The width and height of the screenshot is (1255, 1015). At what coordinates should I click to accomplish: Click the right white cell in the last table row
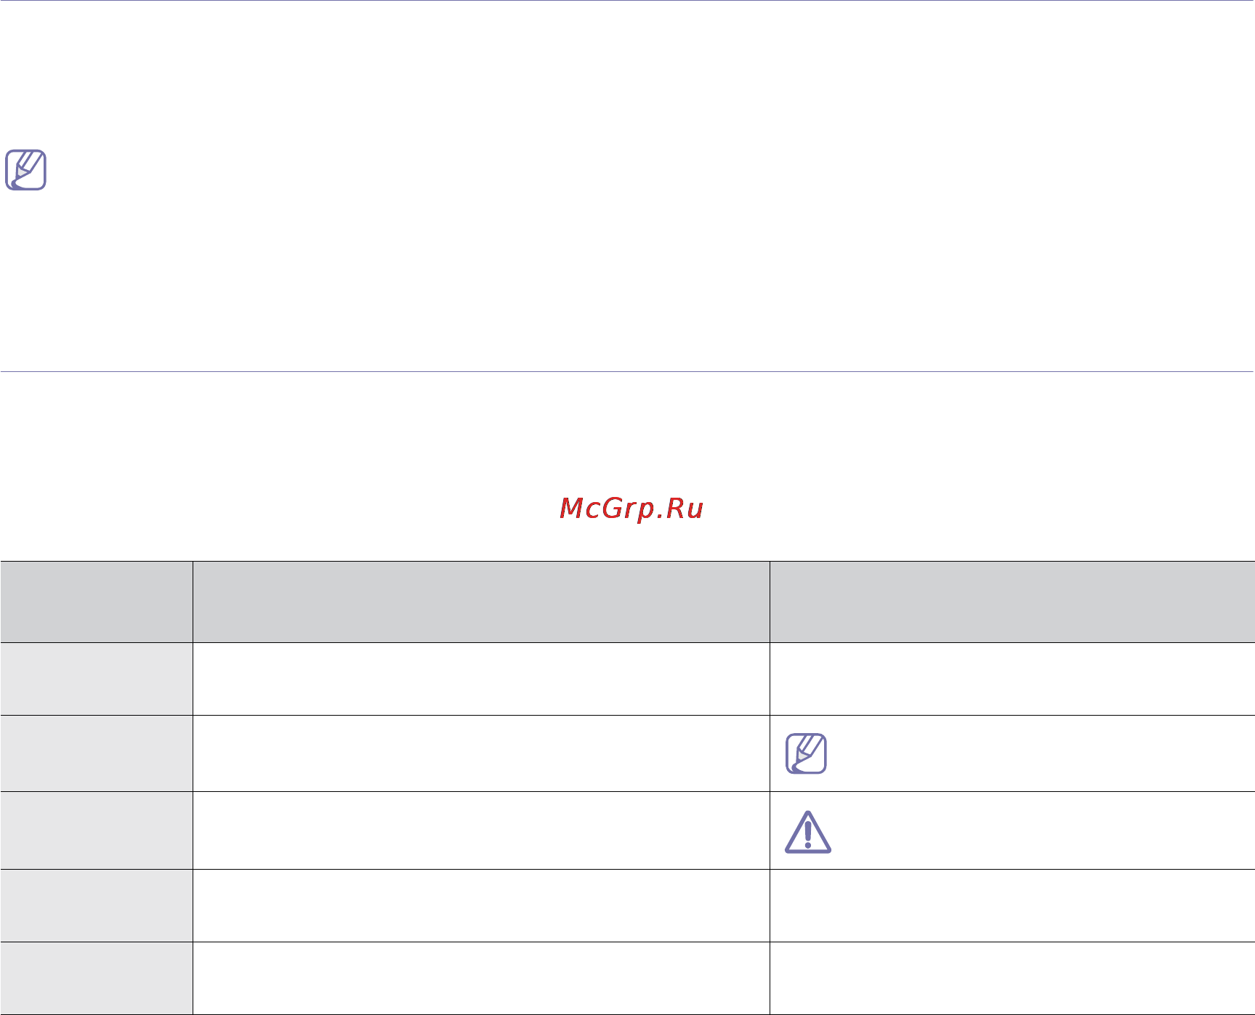pyautogui.click(x=1012, y=979)
